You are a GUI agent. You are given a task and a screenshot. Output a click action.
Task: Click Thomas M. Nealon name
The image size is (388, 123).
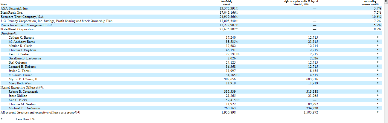click(x=22, y=104)
